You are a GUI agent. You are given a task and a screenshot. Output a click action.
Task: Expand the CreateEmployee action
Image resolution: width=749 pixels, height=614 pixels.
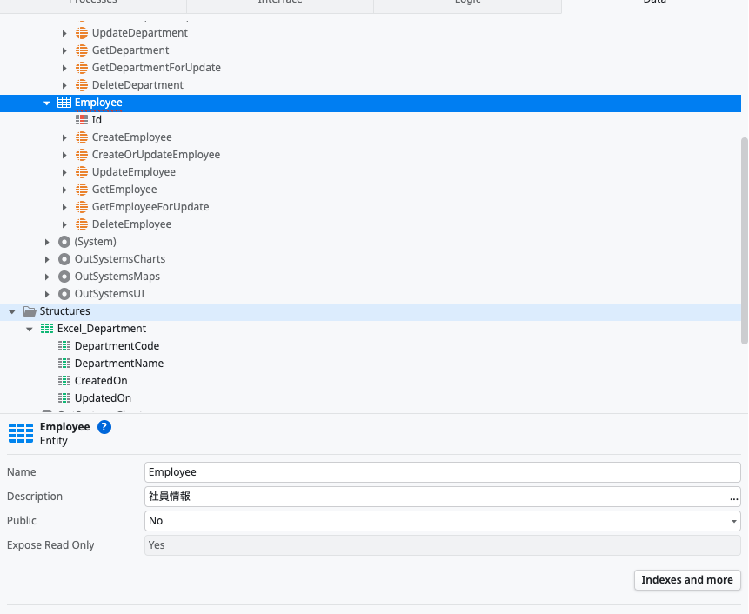pyautogui.click(x=64, y=137)
